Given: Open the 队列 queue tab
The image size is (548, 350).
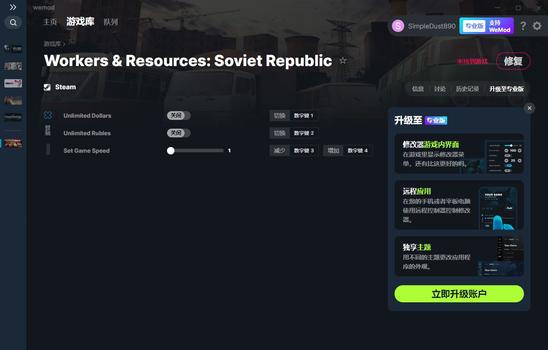Looking at the screenshot, I should (x=111, y=22).
